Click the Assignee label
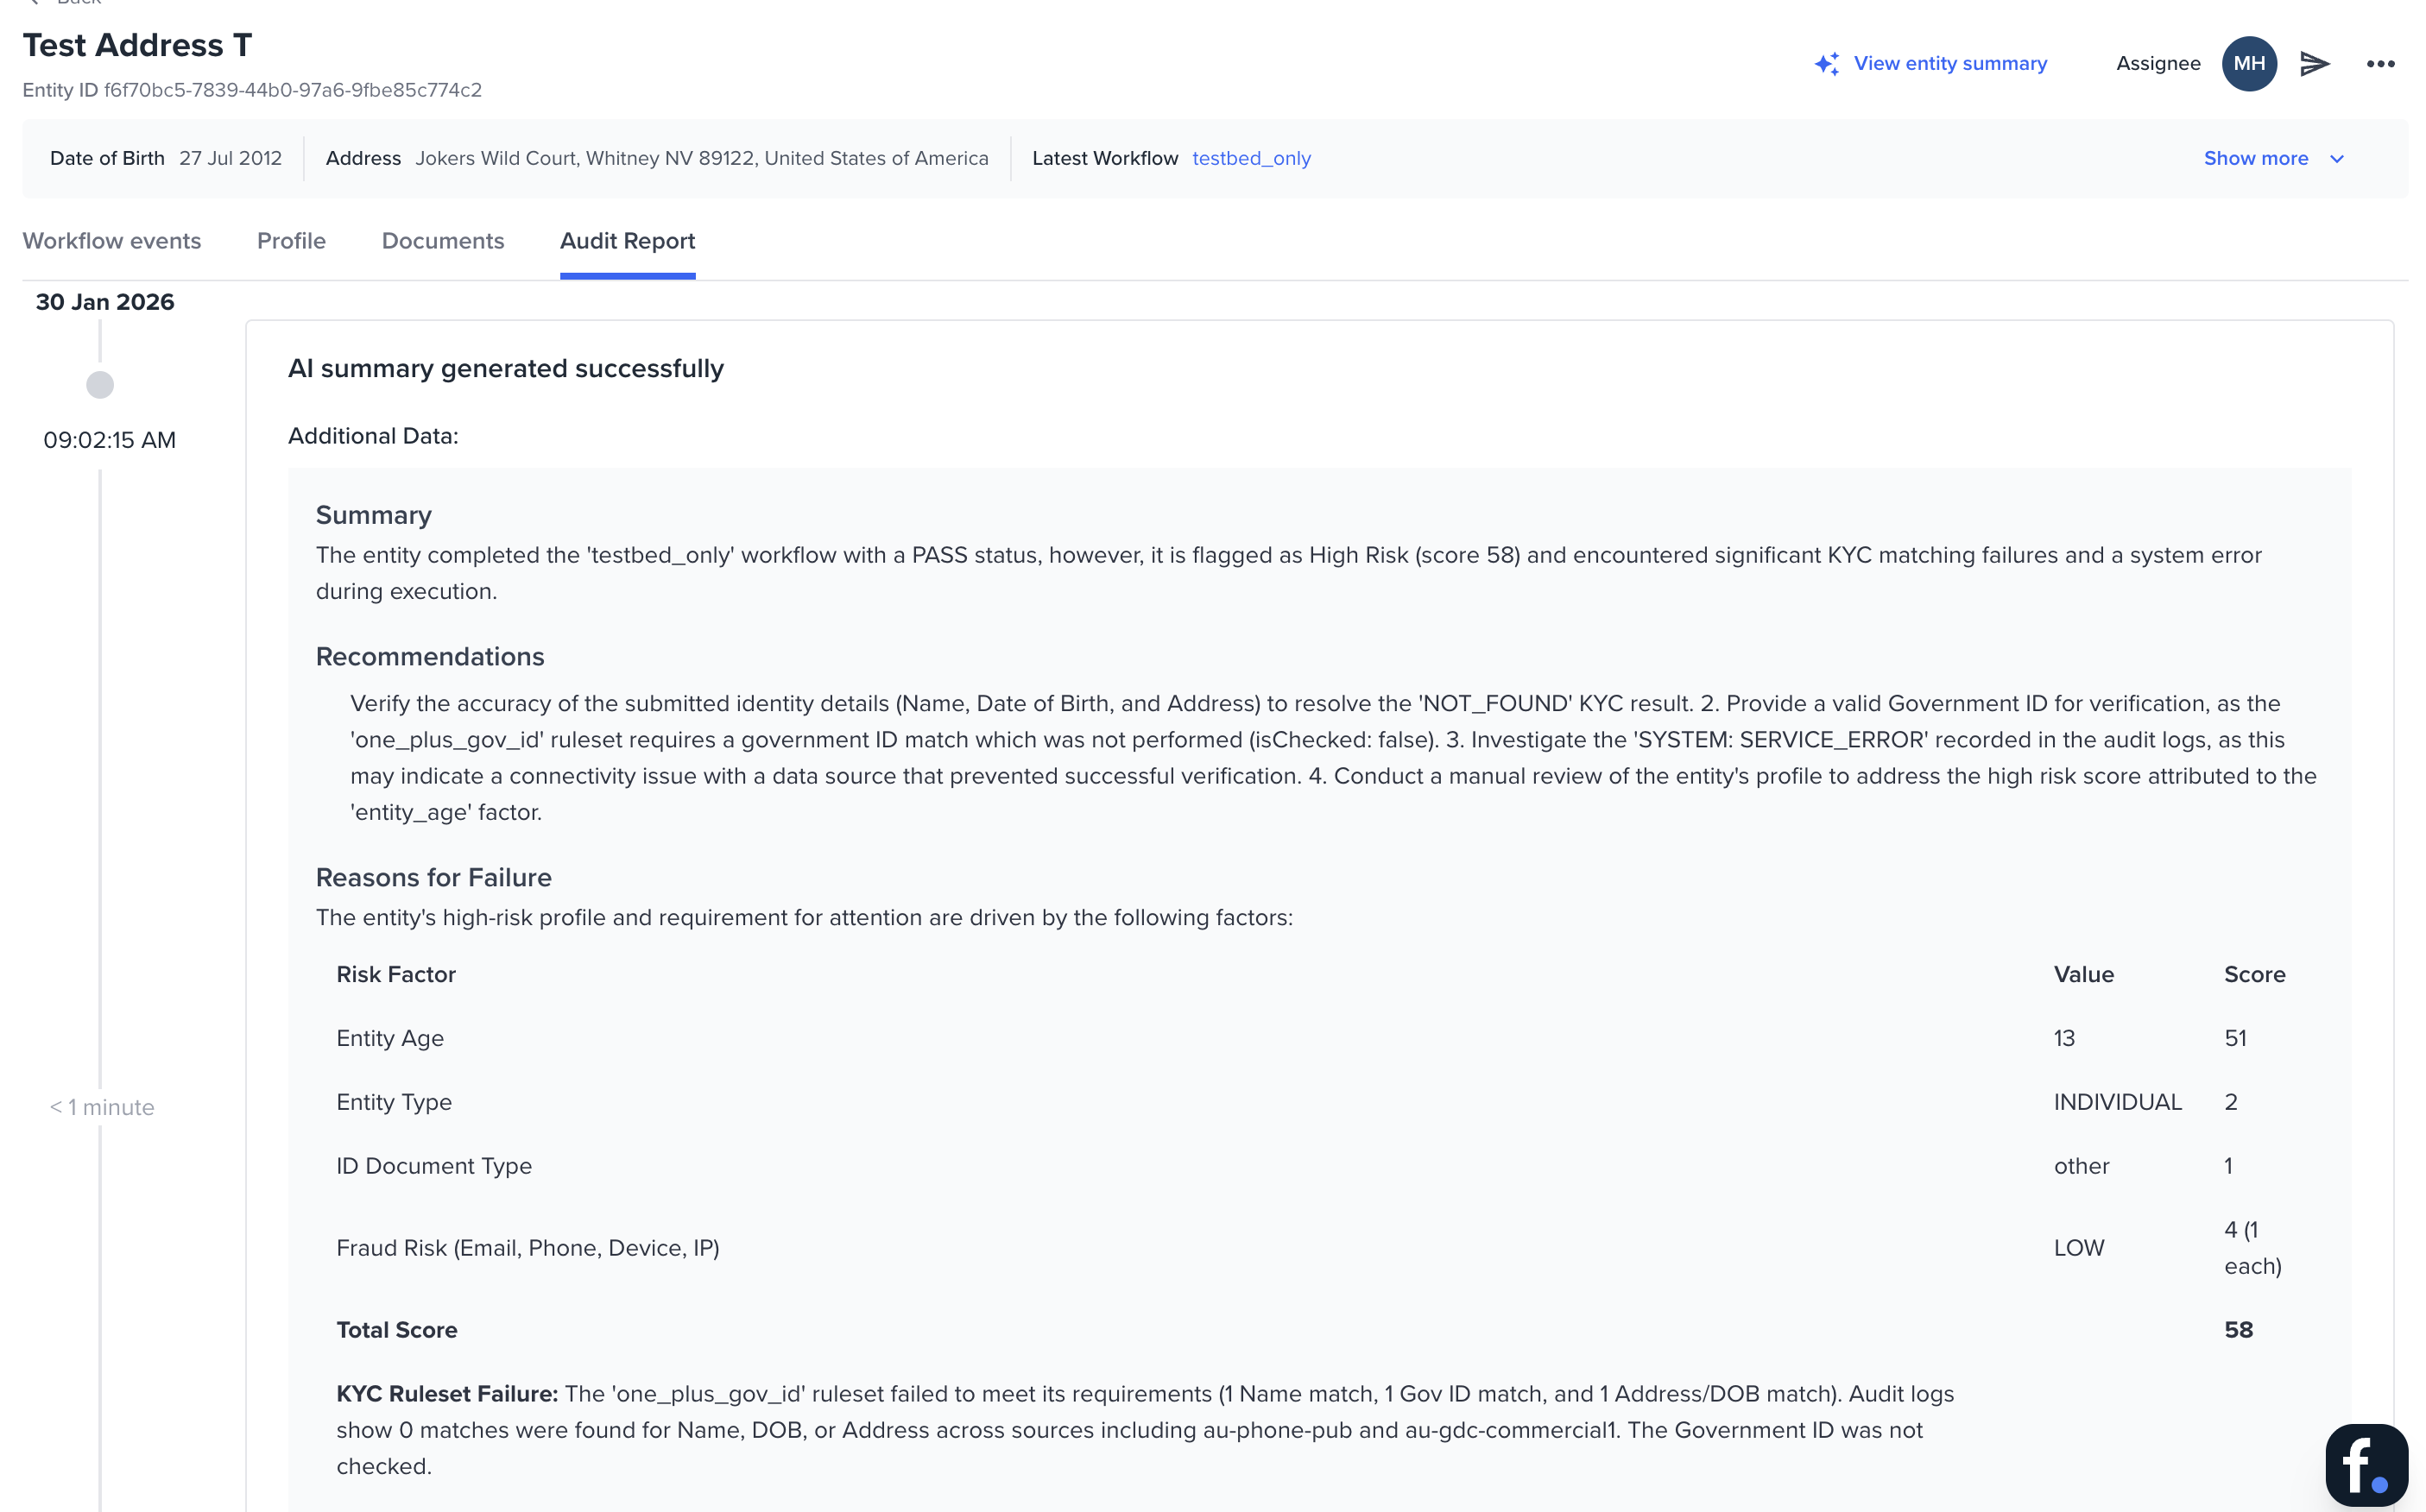This screenshot has height=1512, width=2426. click(x=2157, y=63)
